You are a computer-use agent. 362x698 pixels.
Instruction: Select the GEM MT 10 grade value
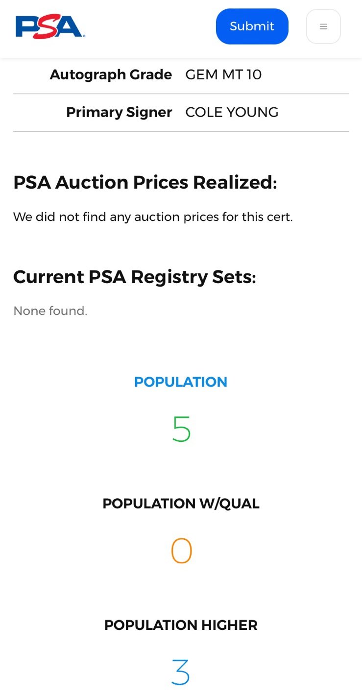tap(223, 74)
